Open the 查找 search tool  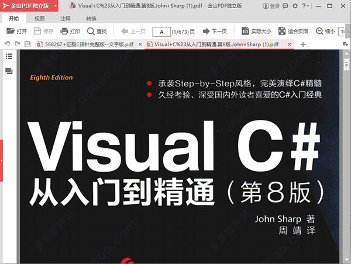(97, 31)
